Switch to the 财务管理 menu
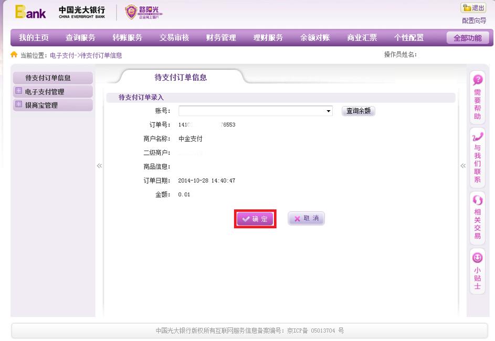The width and height of the screenshot is (495, 341). point(220,37)
